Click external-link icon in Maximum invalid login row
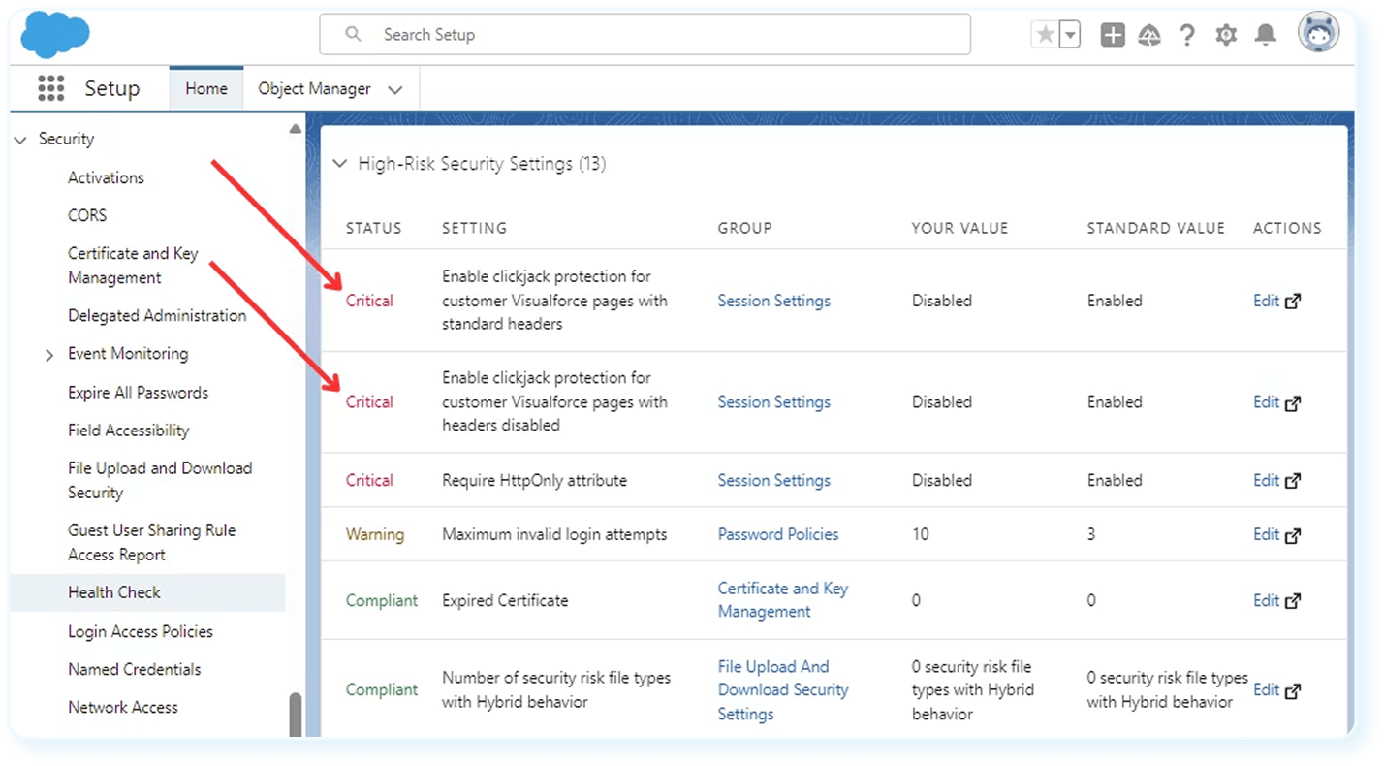This screenshot has height=766, width=1384. (1292, 535)
